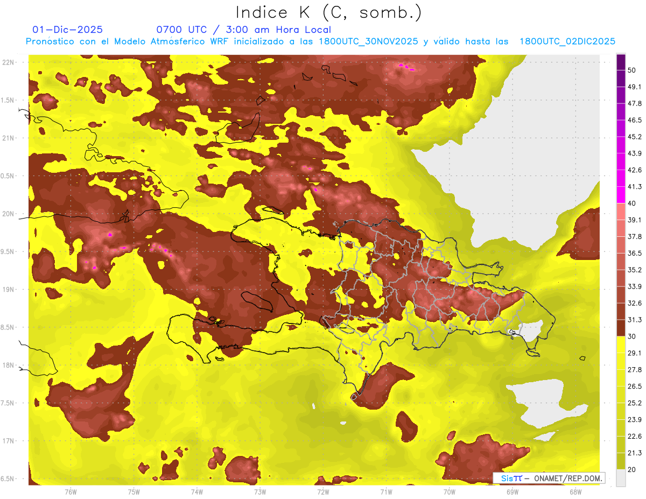Click the 69W longitude label

[x=512, y=492]
